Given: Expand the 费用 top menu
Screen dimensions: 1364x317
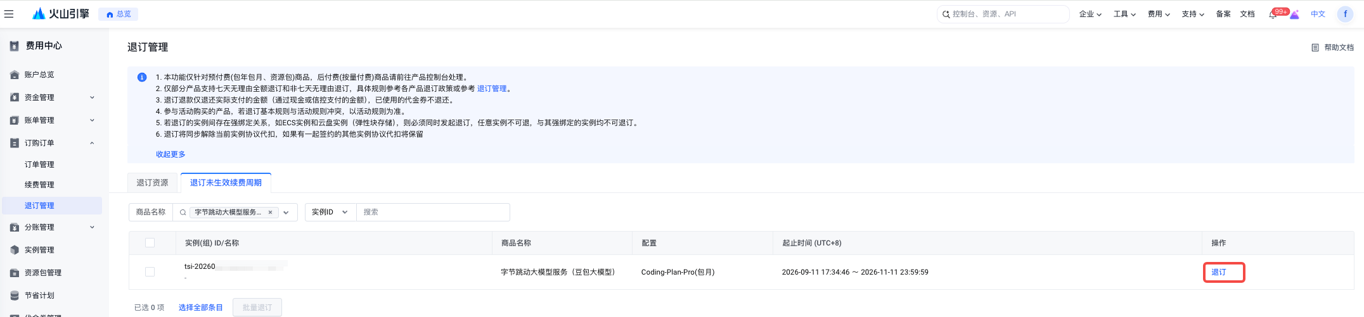Looking at the screenshot, I should (x=1159, y=14).
